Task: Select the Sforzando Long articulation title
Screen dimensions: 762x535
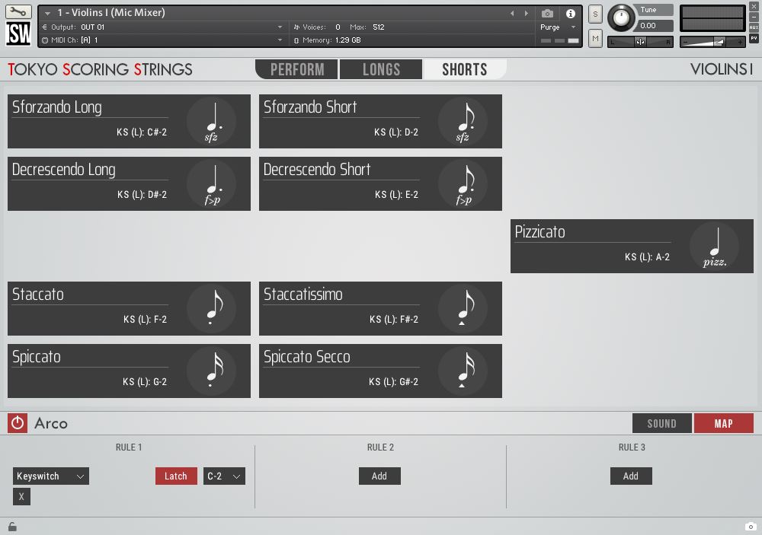Action: (x=57, y=107)
